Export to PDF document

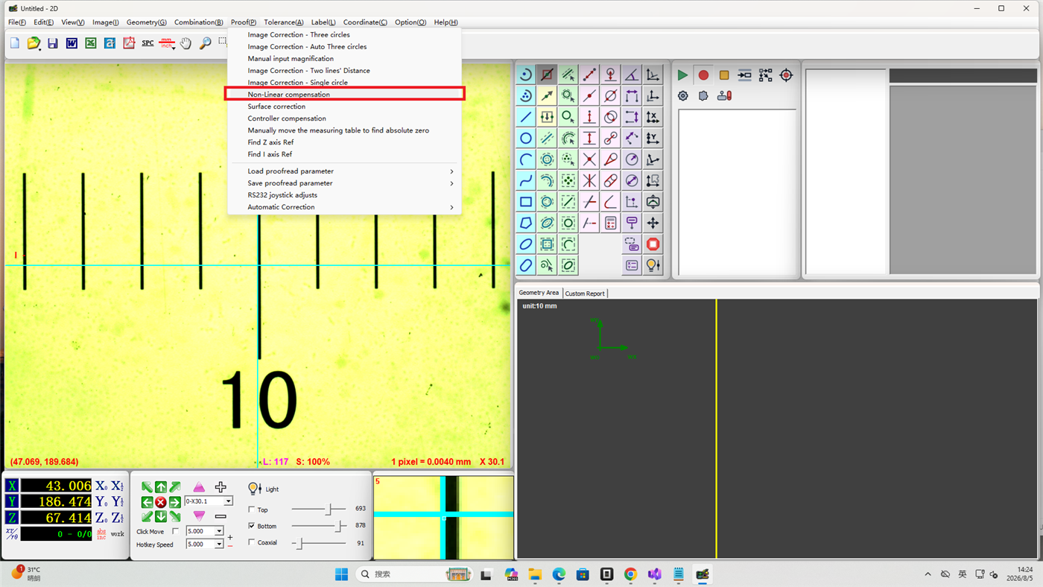[x=129, y=43]
